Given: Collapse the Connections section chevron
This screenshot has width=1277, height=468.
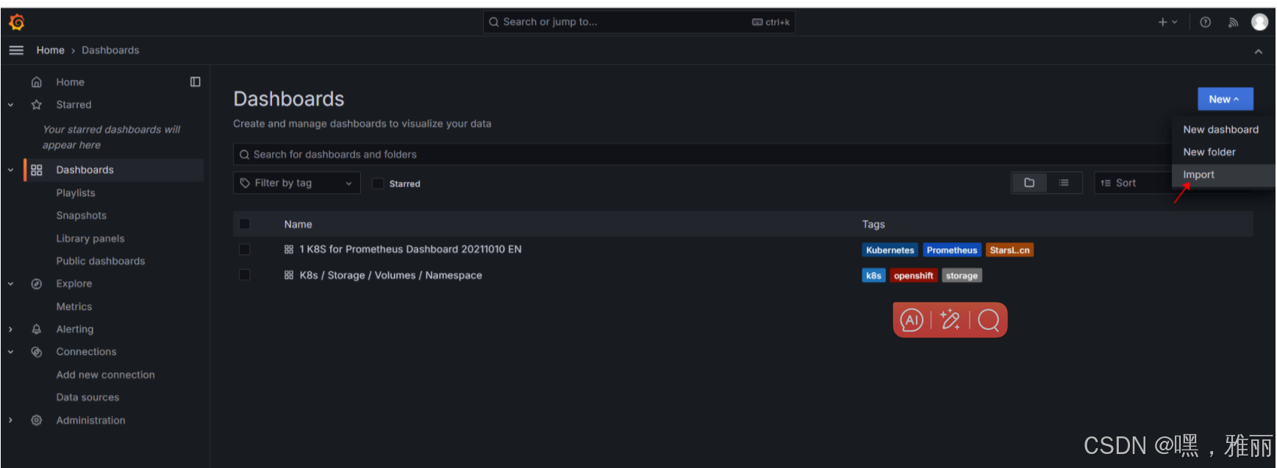Looking at the screenshot, I should click(11, 352).
